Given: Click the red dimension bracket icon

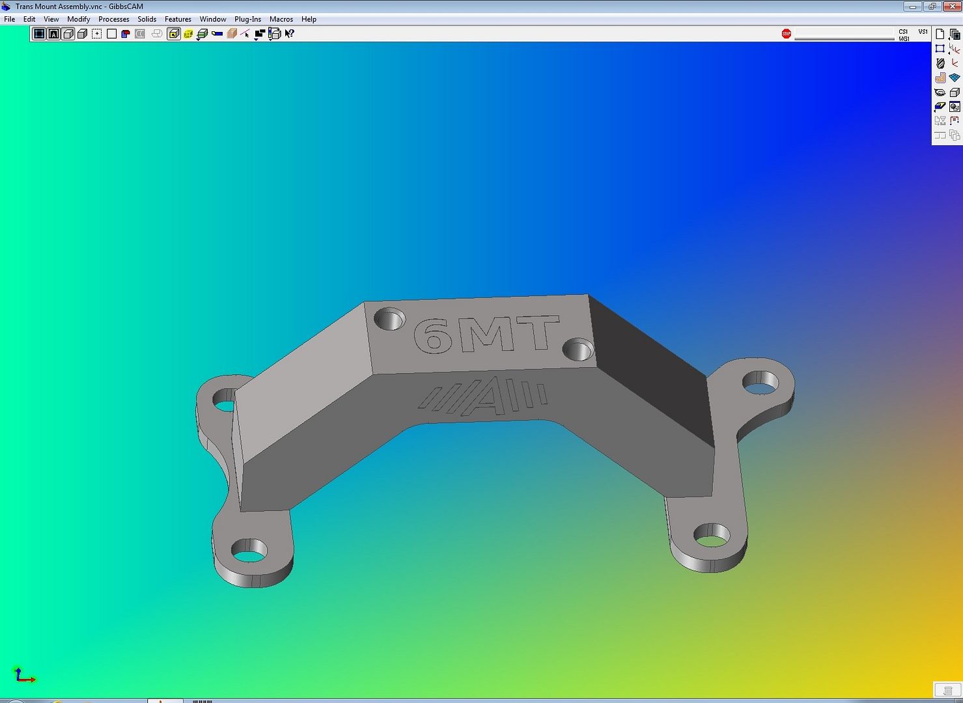Looking at the screenshot, I should pyautogui.click(x=955, y=121).
